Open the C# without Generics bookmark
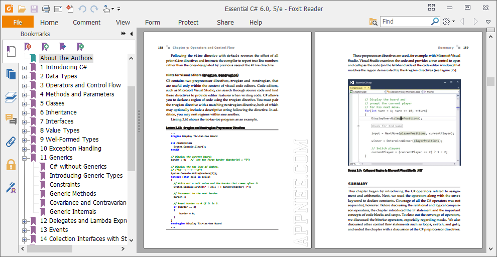Image resolution: width=497 pixels, height=257 pixels. pyautogui.click(x=78, y=166)
